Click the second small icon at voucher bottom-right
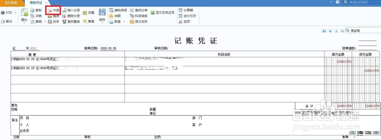 tap(360, 133)
